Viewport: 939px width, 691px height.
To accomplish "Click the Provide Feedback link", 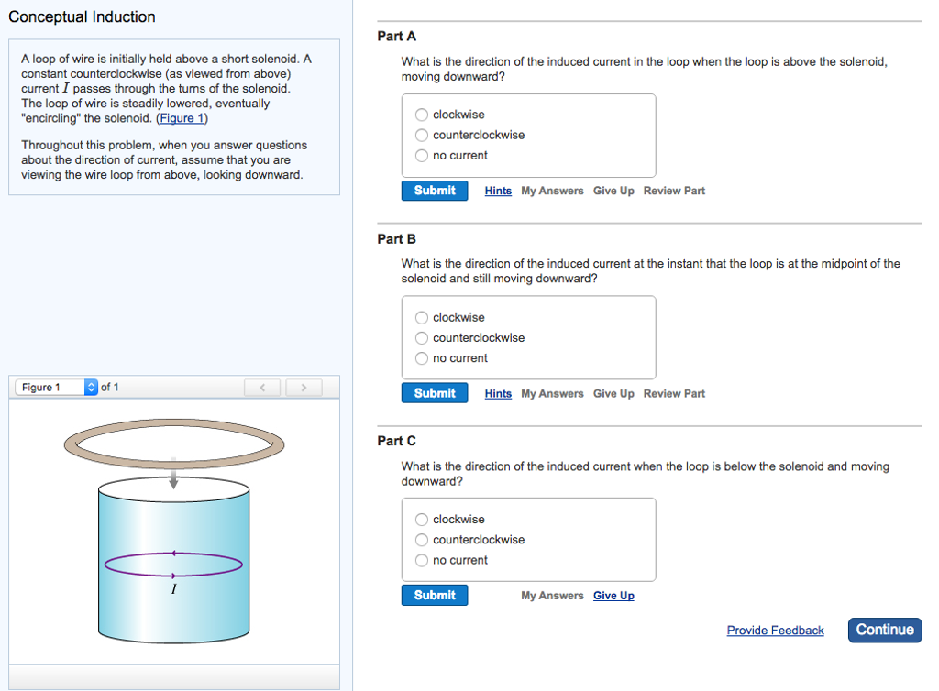I will point(775,631).
